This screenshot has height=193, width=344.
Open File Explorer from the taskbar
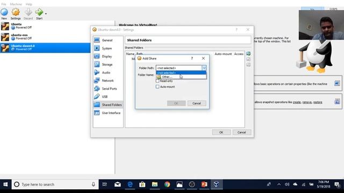[x=155, y=184]
